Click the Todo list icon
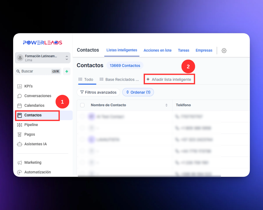The image size is (263, 210). [81, 79]
